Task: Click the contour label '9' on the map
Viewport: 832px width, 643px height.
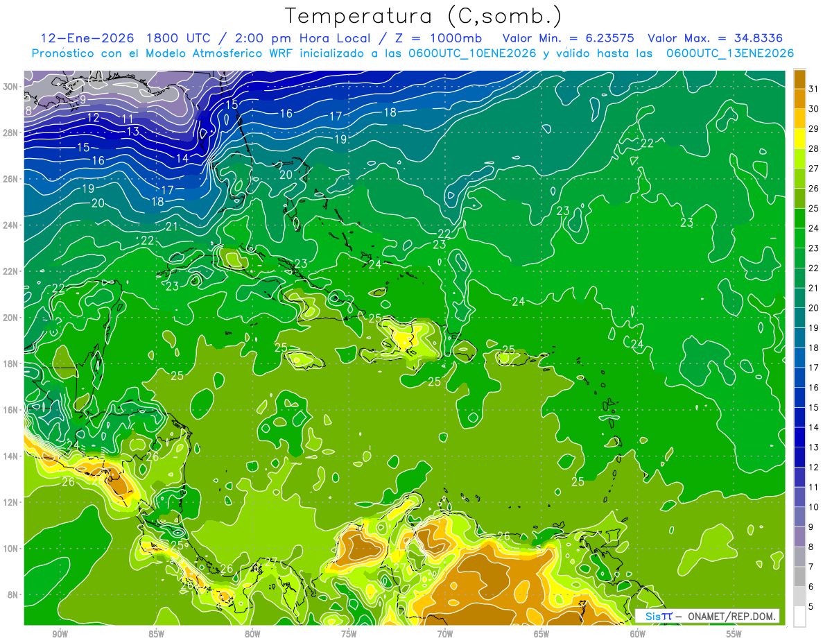Action: (83, 100)
